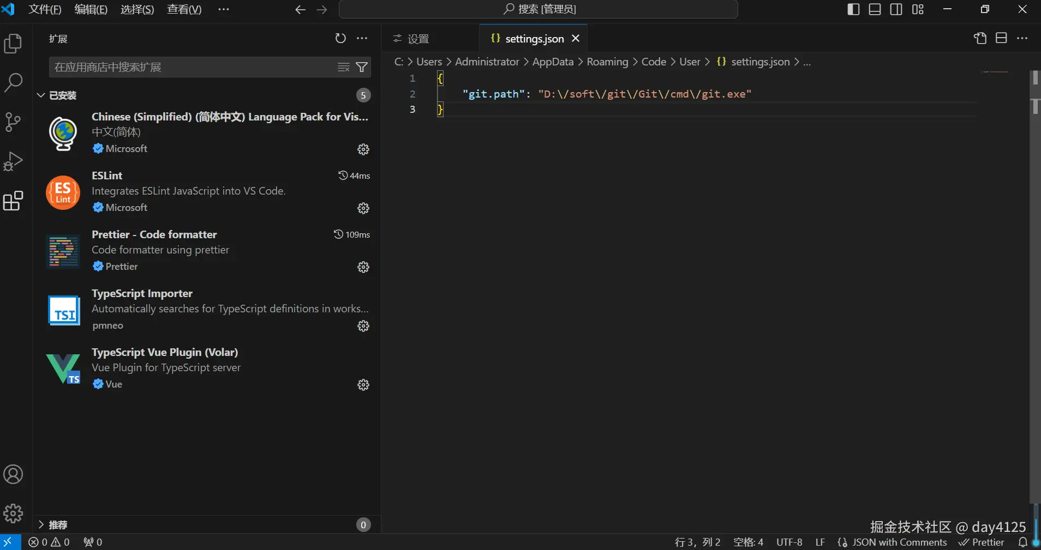Toggle the primary side bar visibility
Viewport: 1041px width, 550px height.
pyautogui.click(x=853, y=9)
